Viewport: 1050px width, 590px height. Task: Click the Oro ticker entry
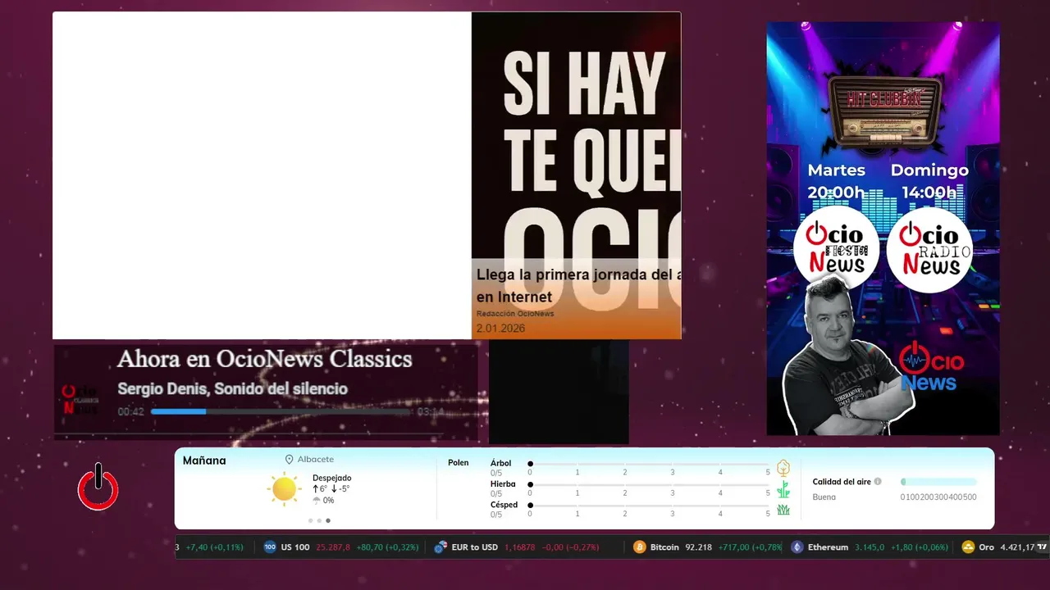coord(998,547)
